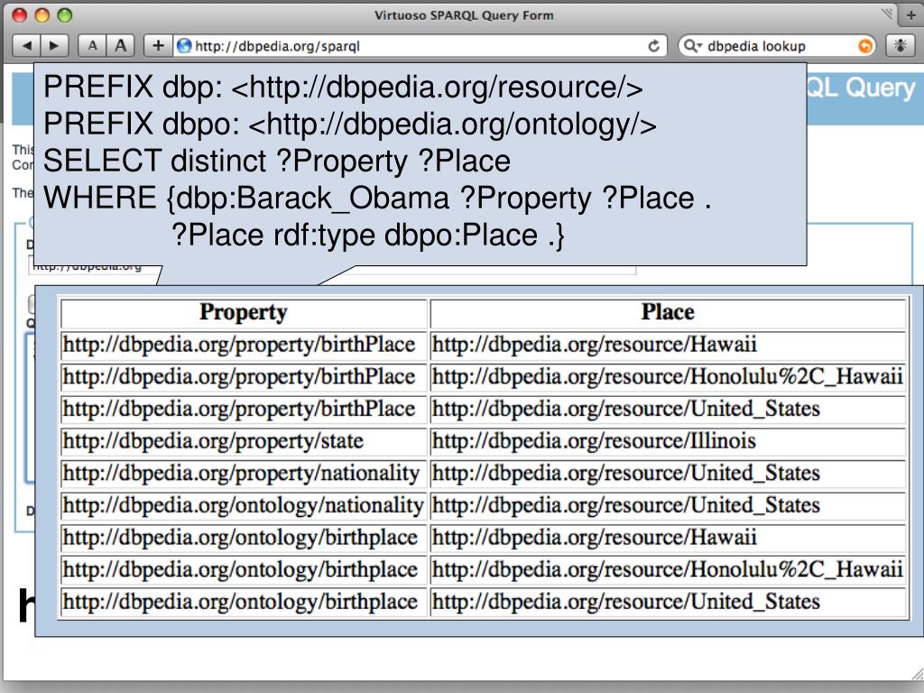Click property/birthPlace cell in the Hawaii row
Screen dimensions: 924x693
click(244, 346)
